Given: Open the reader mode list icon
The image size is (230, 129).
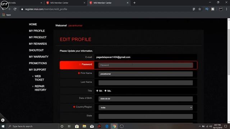Looking at the screenshot, I should (194, 9).
